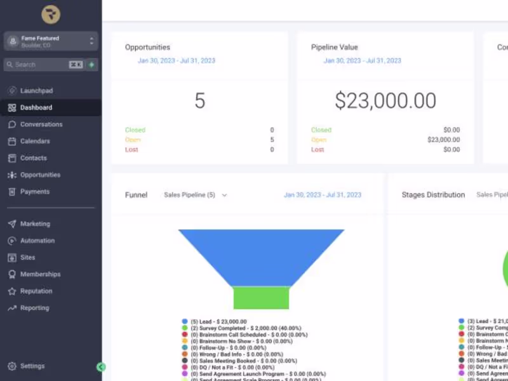Click the Open label in Opportunities card
Image resolution: width=508 pixels, height=381 pixels.
click(133, 140)
